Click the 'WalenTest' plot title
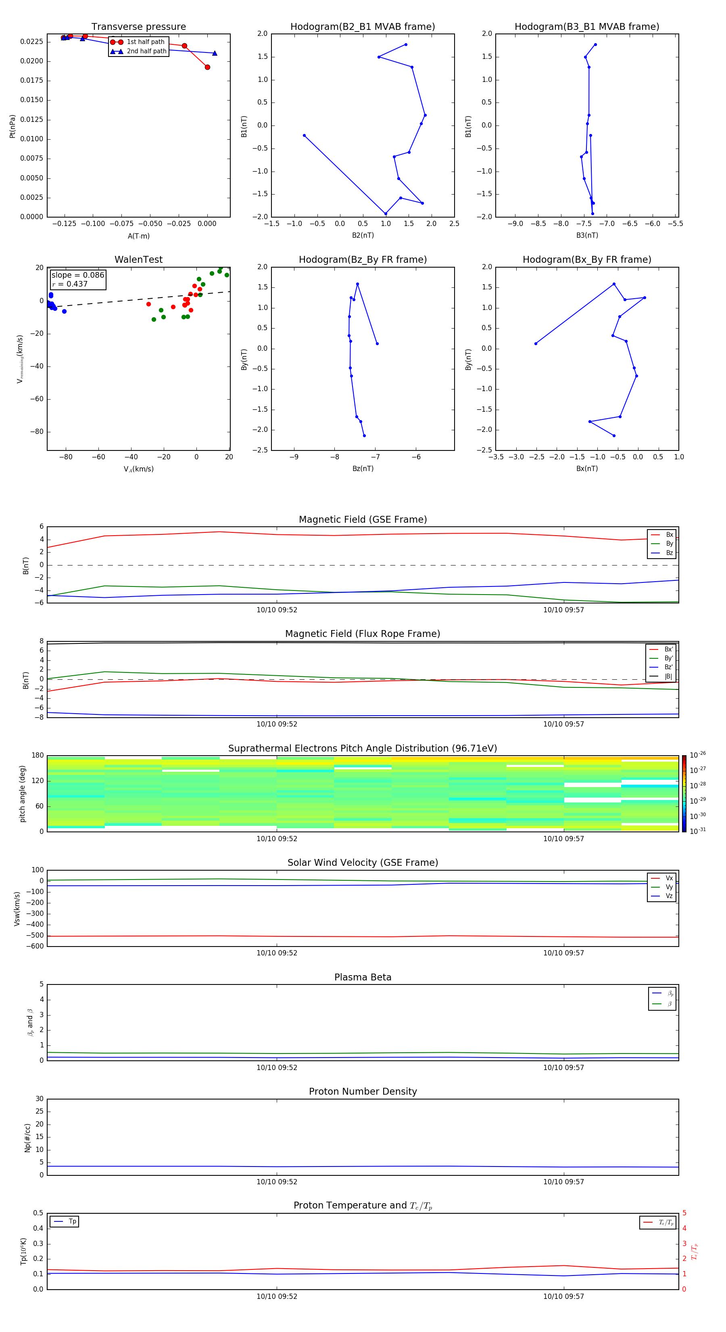 [x=138, y=260]
